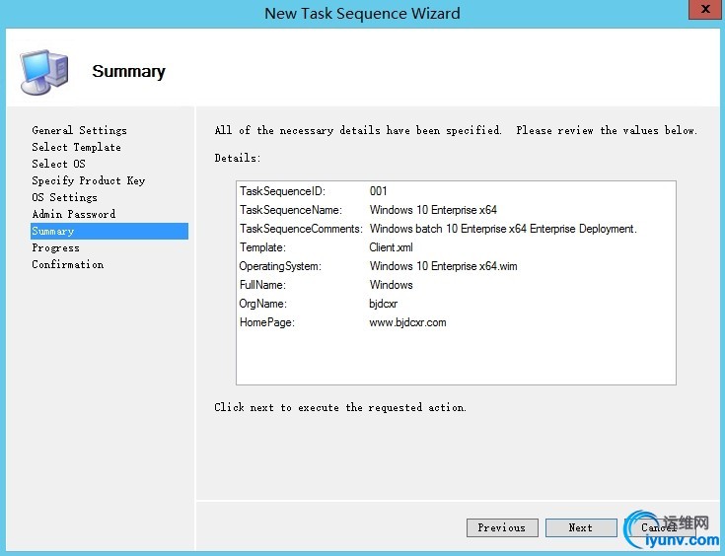Click the TaskSequenceComments value text

point(503,229)
